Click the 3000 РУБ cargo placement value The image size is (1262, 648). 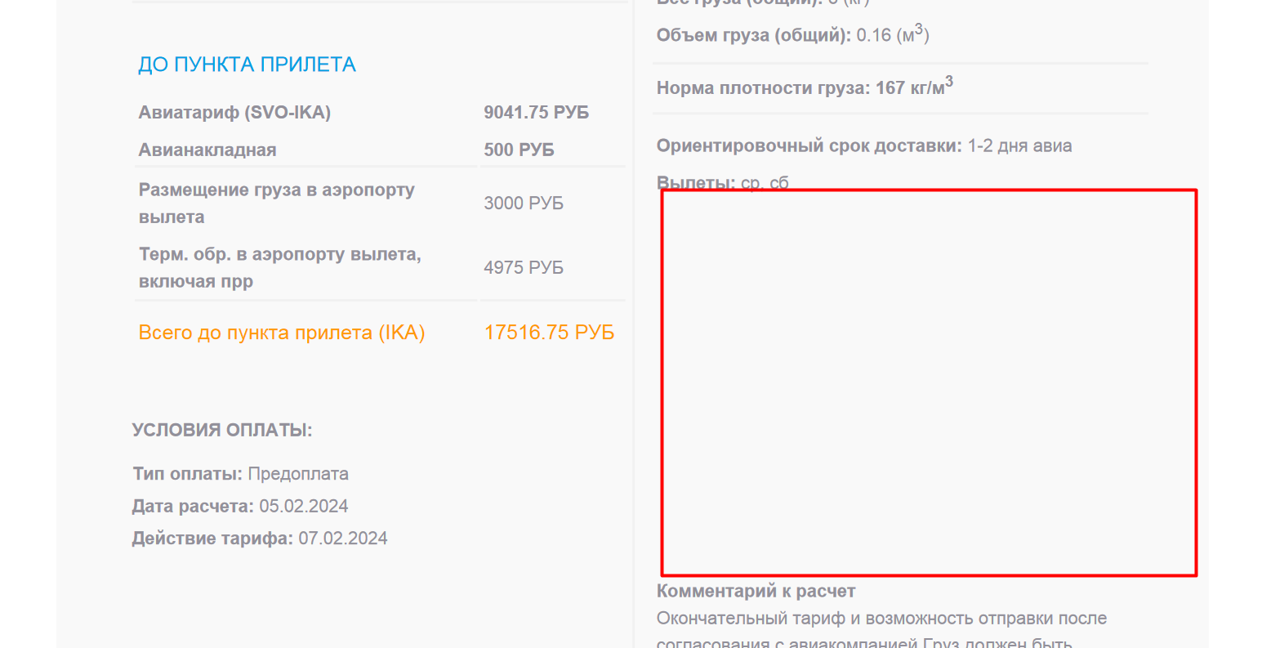524,203
